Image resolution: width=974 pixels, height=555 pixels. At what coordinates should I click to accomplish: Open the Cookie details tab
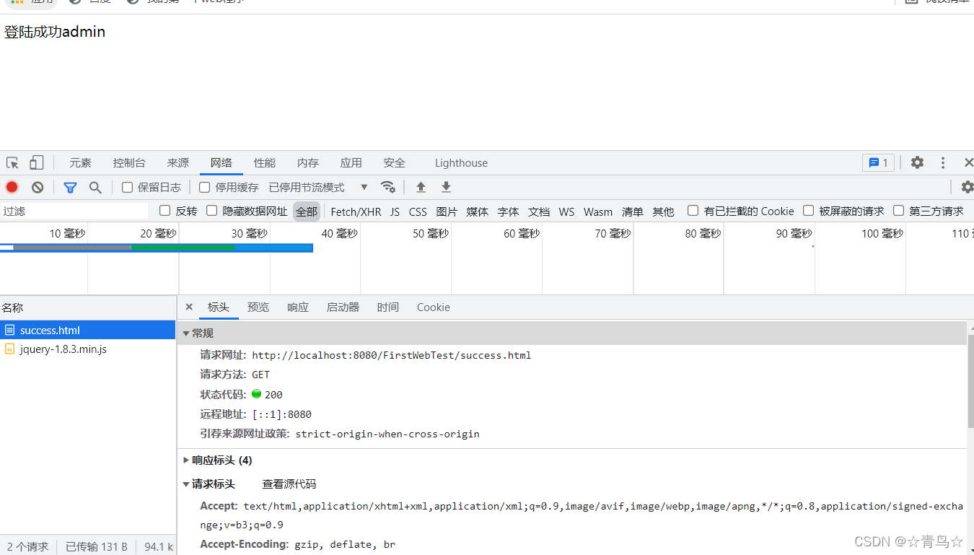click(434, 307)
